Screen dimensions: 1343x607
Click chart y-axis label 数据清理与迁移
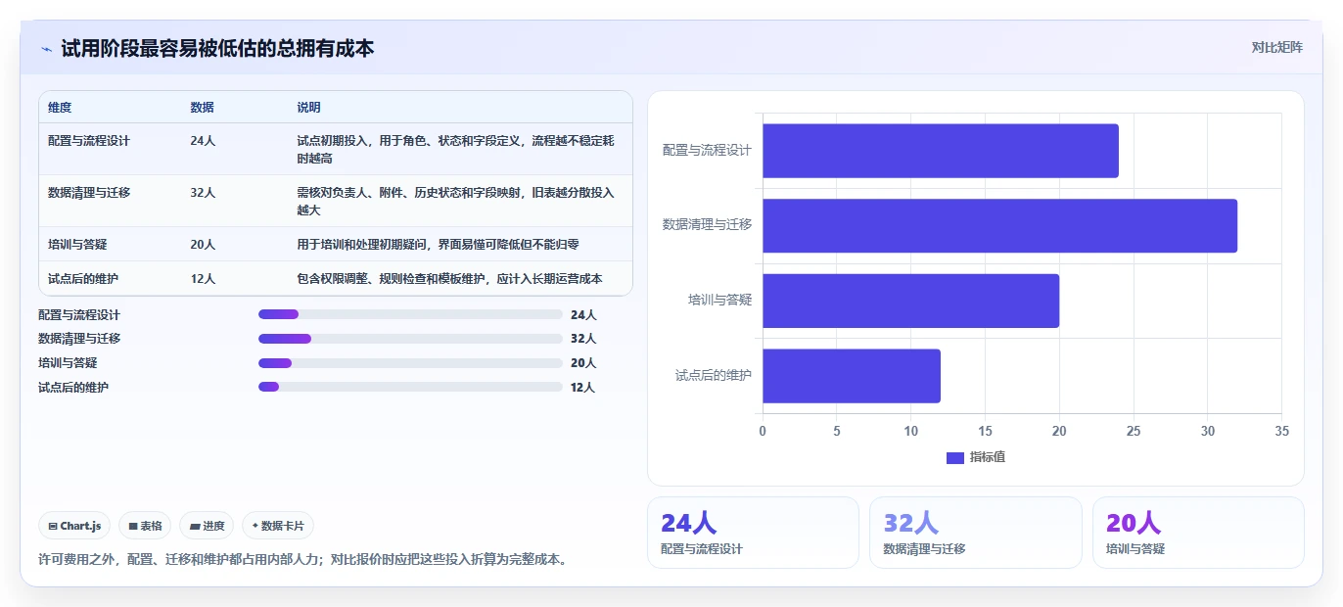click(x=707, y=224)
